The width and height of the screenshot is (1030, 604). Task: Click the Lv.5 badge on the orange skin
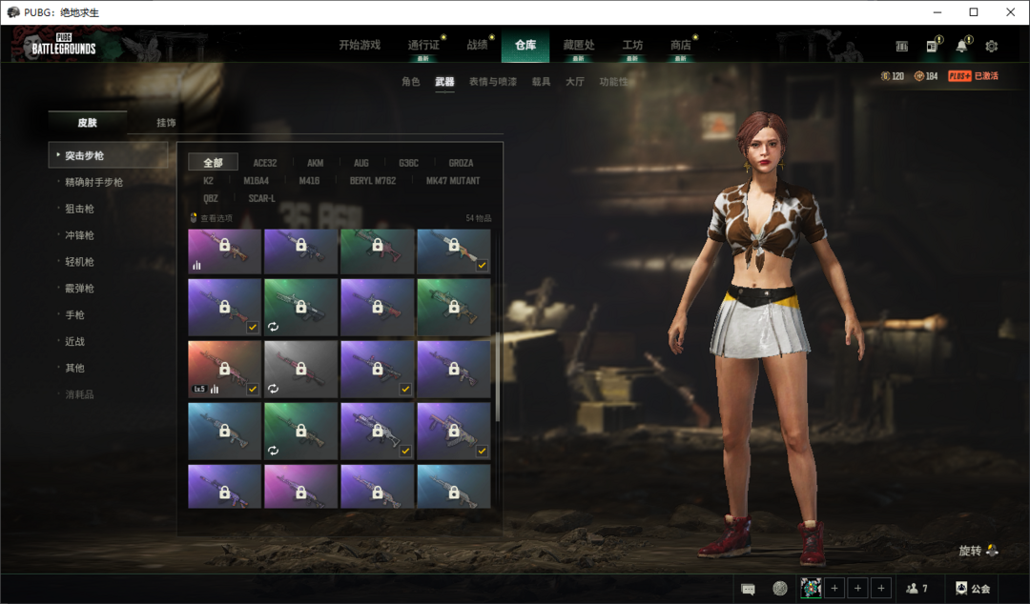coord(199,390)
